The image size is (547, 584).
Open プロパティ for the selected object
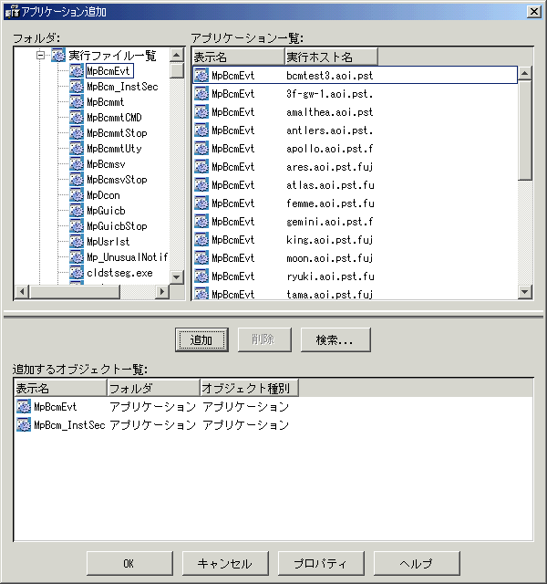321,564
